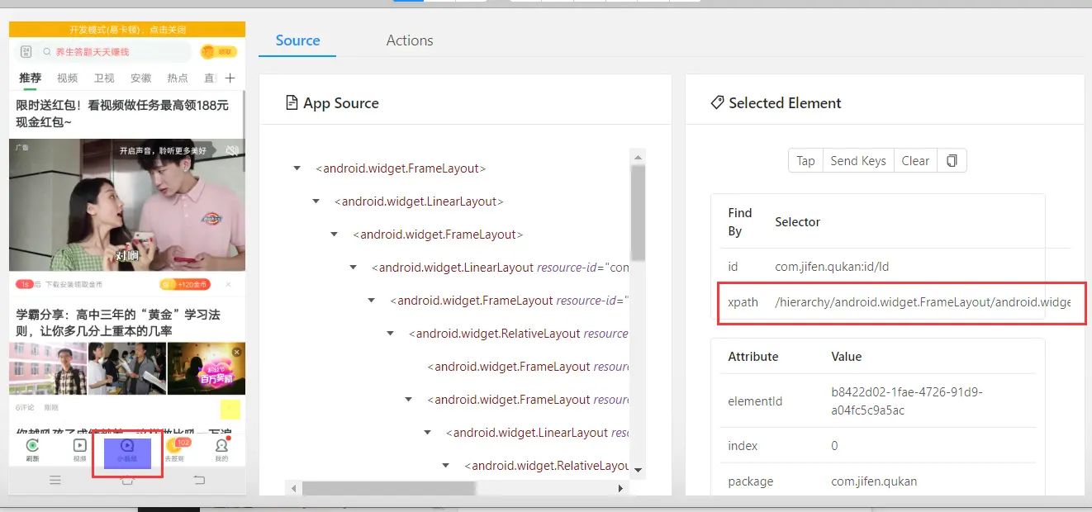The image size is (1092, 512).
Task: Switch to the Actions tab
Action: (410, 40)
